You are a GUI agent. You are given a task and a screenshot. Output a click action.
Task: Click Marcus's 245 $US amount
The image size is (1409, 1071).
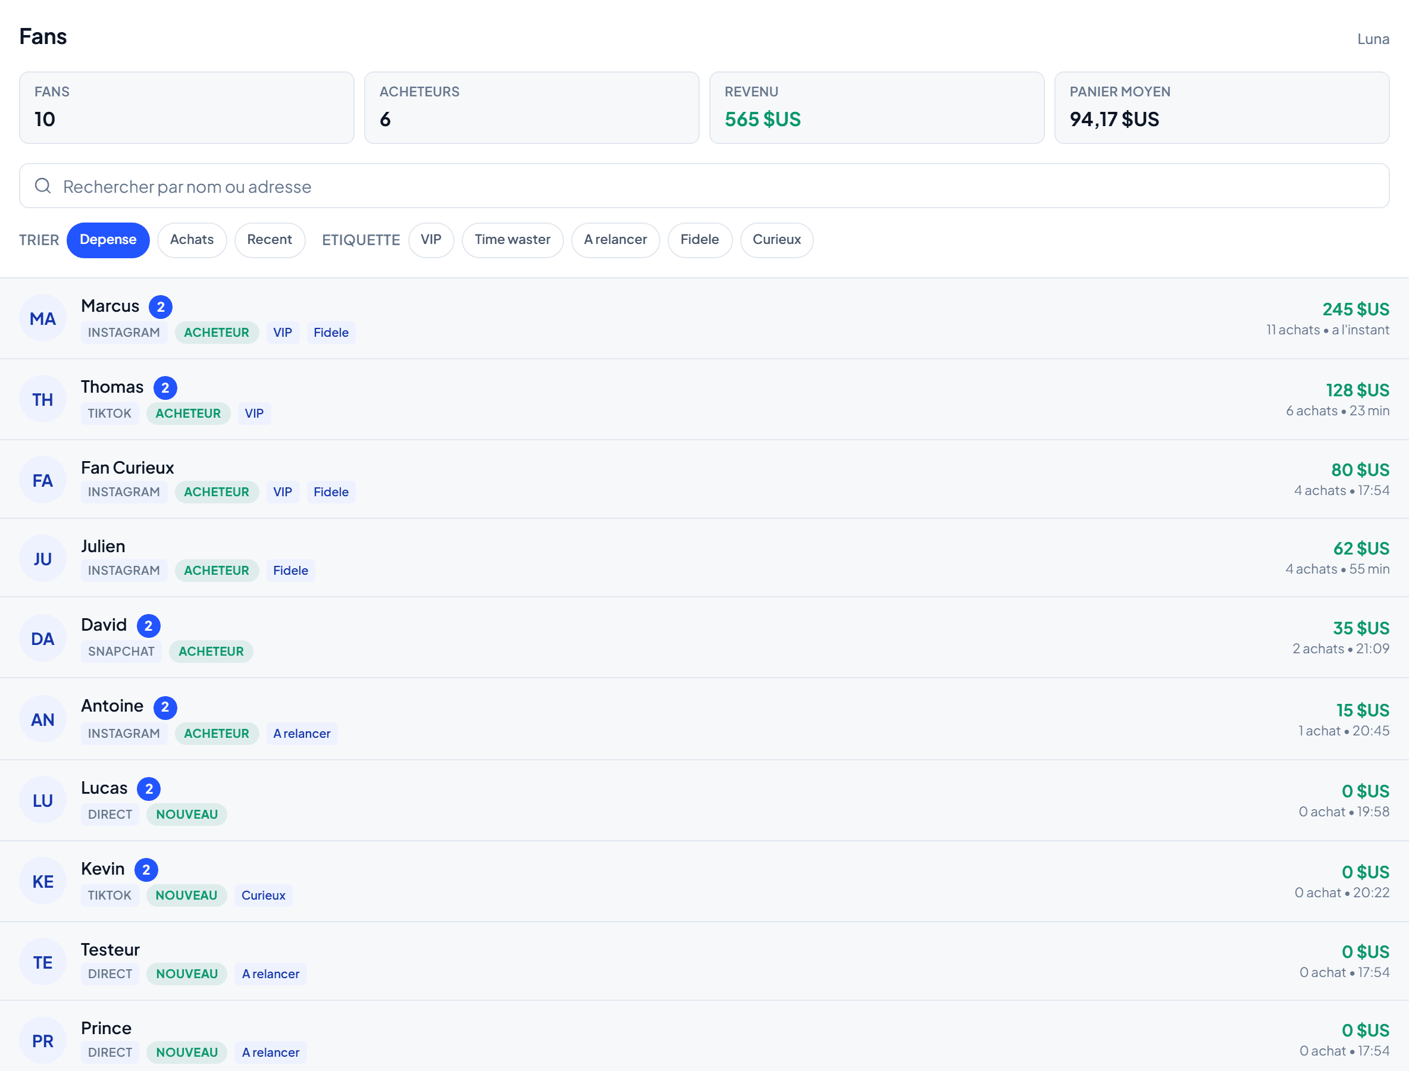point(1355,309)
